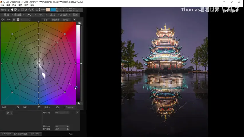
Task: Click the top-right outer grid node
Action: [x=65, y=34]
